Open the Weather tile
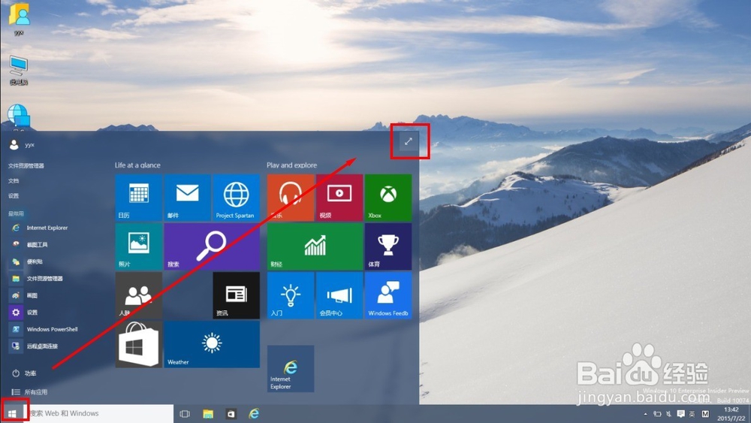The height and width of the screenshot is (423, 751). click(212, 344)
